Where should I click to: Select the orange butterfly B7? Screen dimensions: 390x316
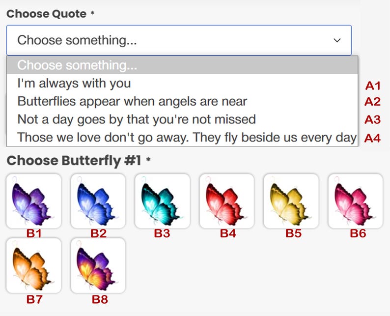(33, 265)
